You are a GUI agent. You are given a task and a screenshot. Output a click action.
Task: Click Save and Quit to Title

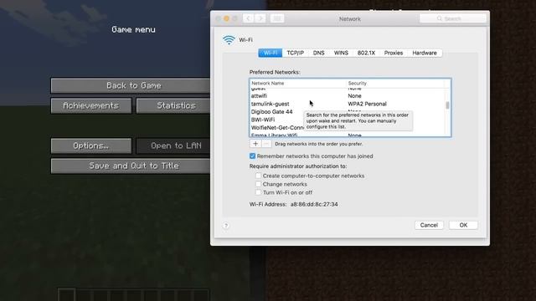pos(131,166)
